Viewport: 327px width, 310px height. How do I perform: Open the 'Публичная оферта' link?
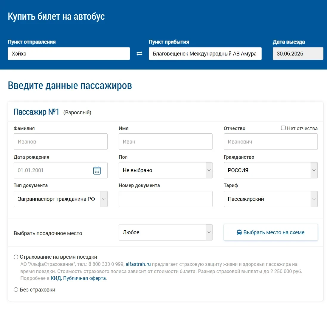click(84, 278)
